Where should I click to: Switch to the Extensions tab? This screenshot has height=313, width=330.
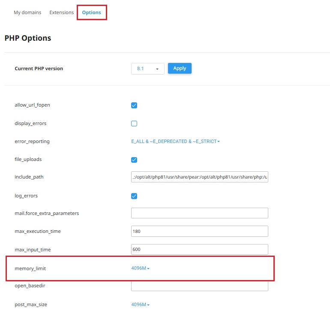(x=61, y=12)
